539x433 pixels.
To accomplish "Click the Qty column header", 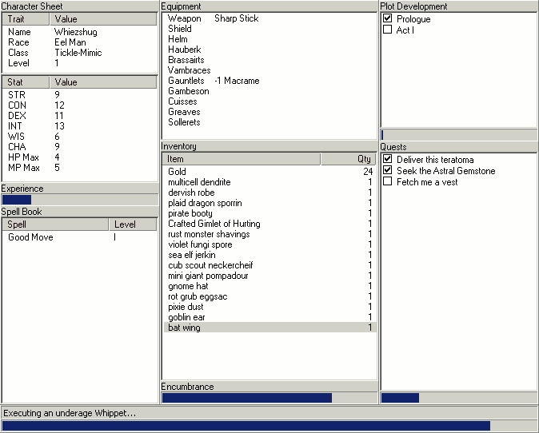I will tap(349, 159).
